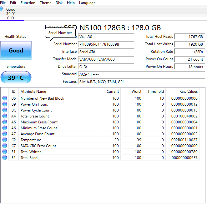Click the ID column header

pyautogui.click(x=13, y=92)
